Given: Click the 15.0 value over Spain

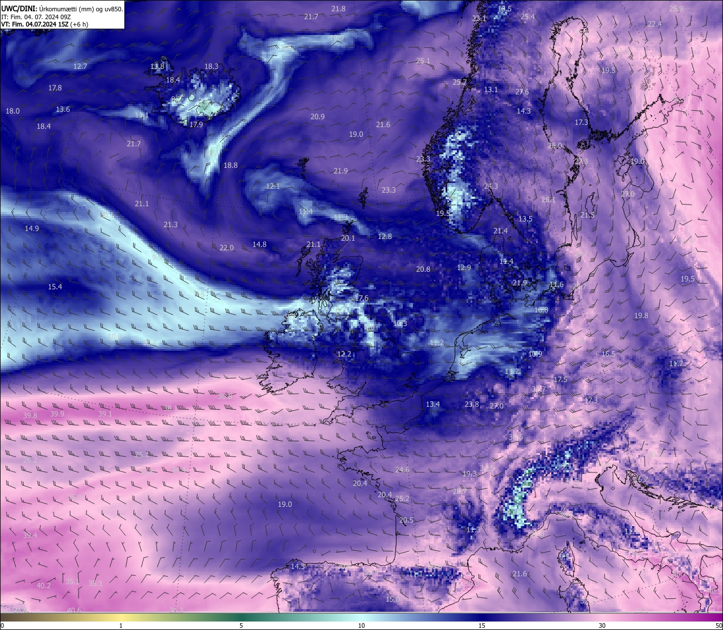Looking at the screenshot, I should click(393, 599).
